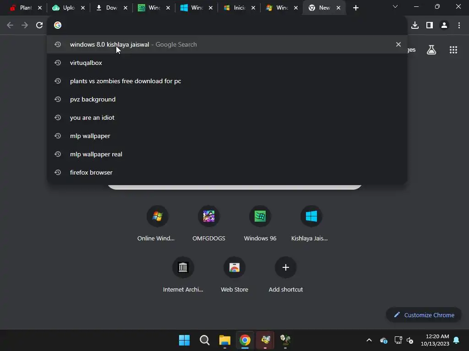Viewport: 469px width, 351px height.
Task: Open the notifications bell
Action: click(x=457, y=340)
